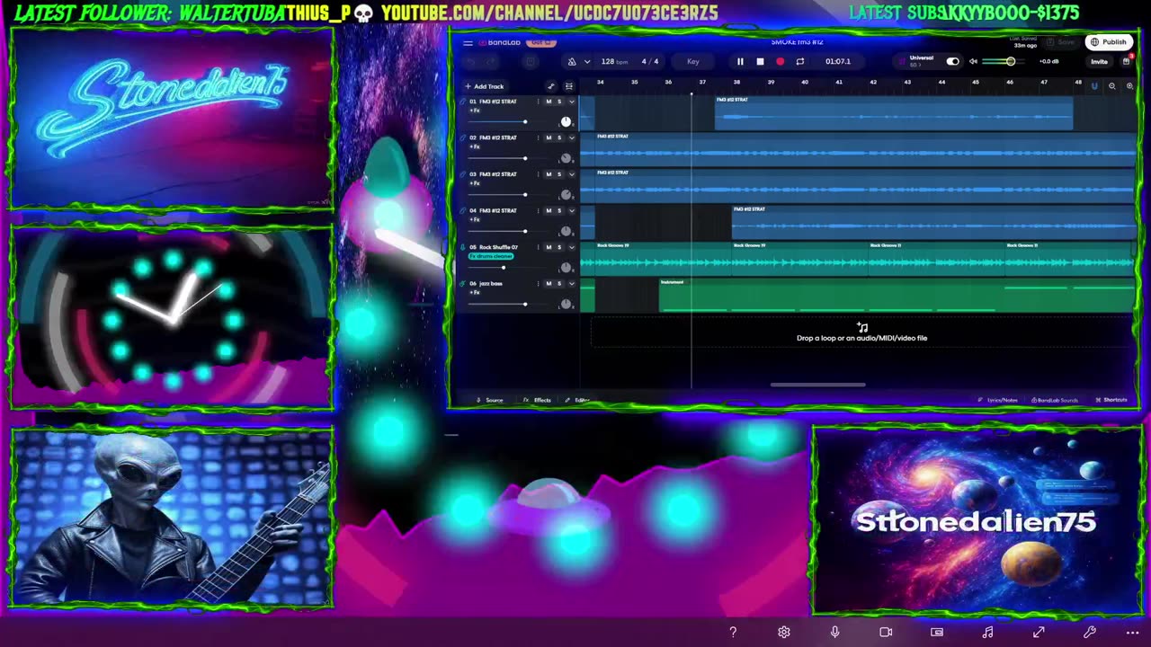This screenshot has height=647, width=1151.
Task: Zoom out the timeline
Action: pos(1112,86)
